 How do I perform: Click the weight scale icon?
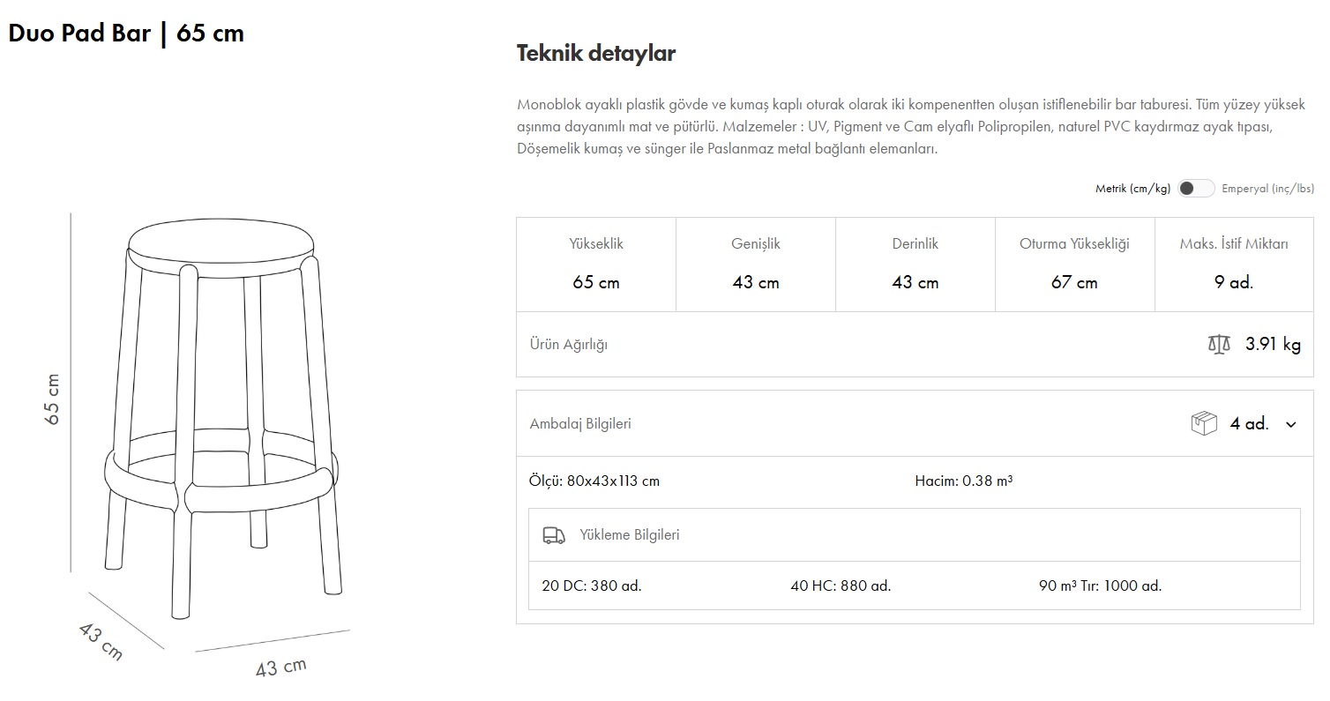(1218, 344)
